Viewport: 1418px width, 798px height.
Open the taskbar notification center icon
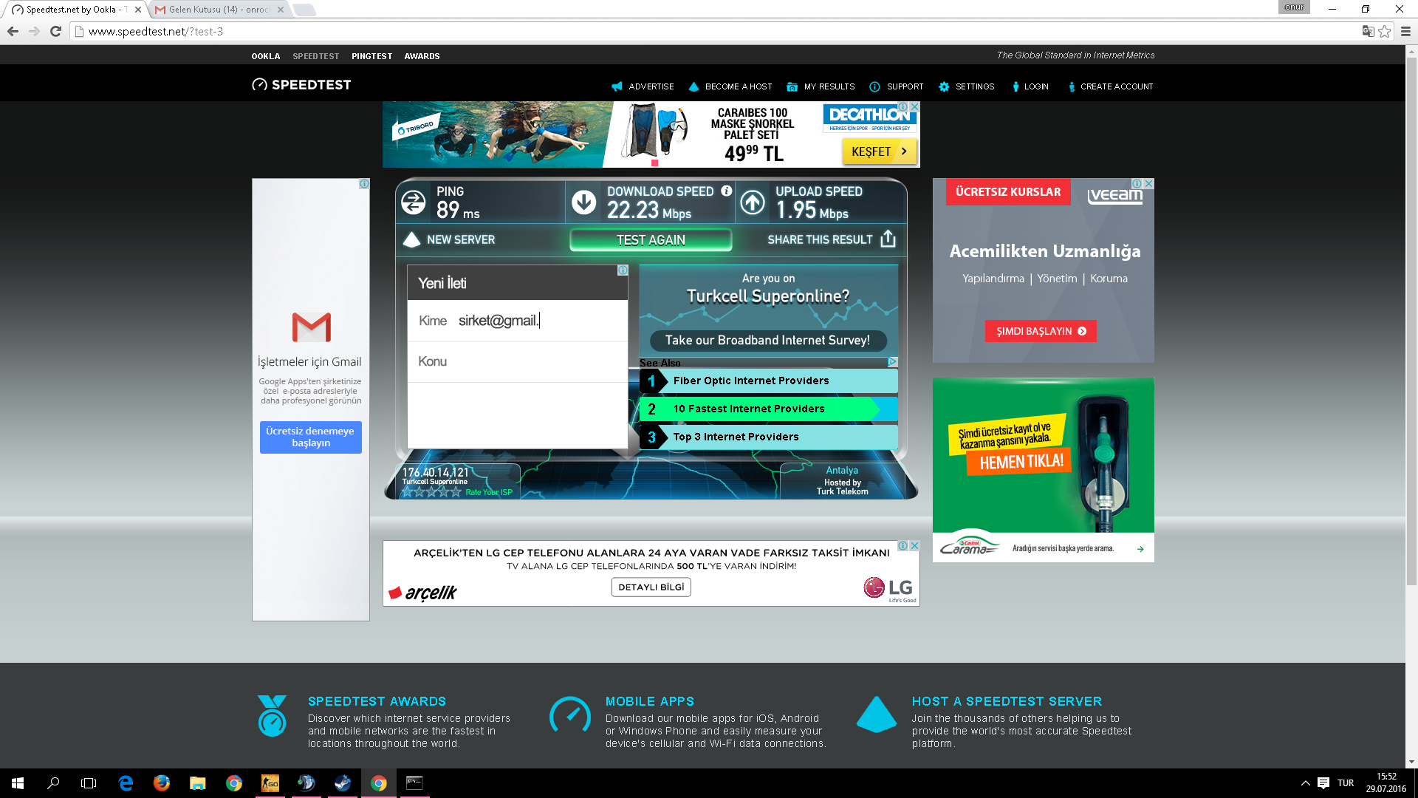click(x=1323, y=783)
